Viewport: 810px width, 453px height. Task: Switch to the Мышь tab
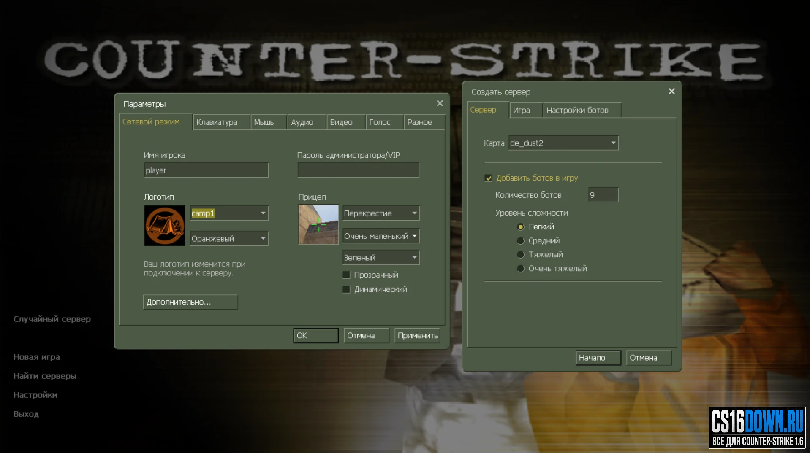click(269, 122)
